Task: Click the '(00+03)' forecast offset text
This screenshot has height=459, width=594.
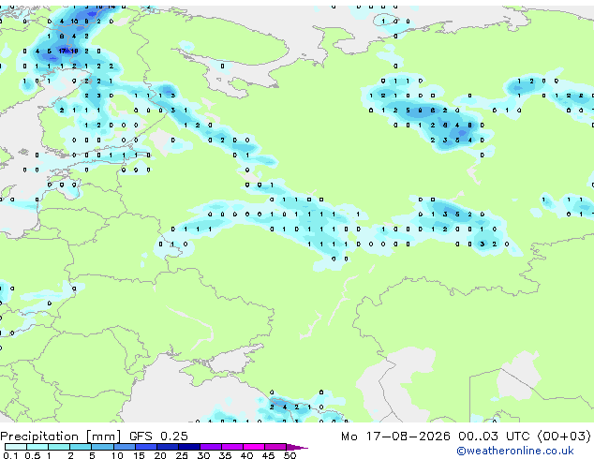Action: 564,437
